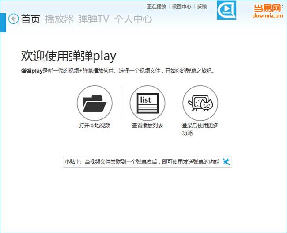Click the 查看播放列表 label
287x233 pixels.
[147, 126]
